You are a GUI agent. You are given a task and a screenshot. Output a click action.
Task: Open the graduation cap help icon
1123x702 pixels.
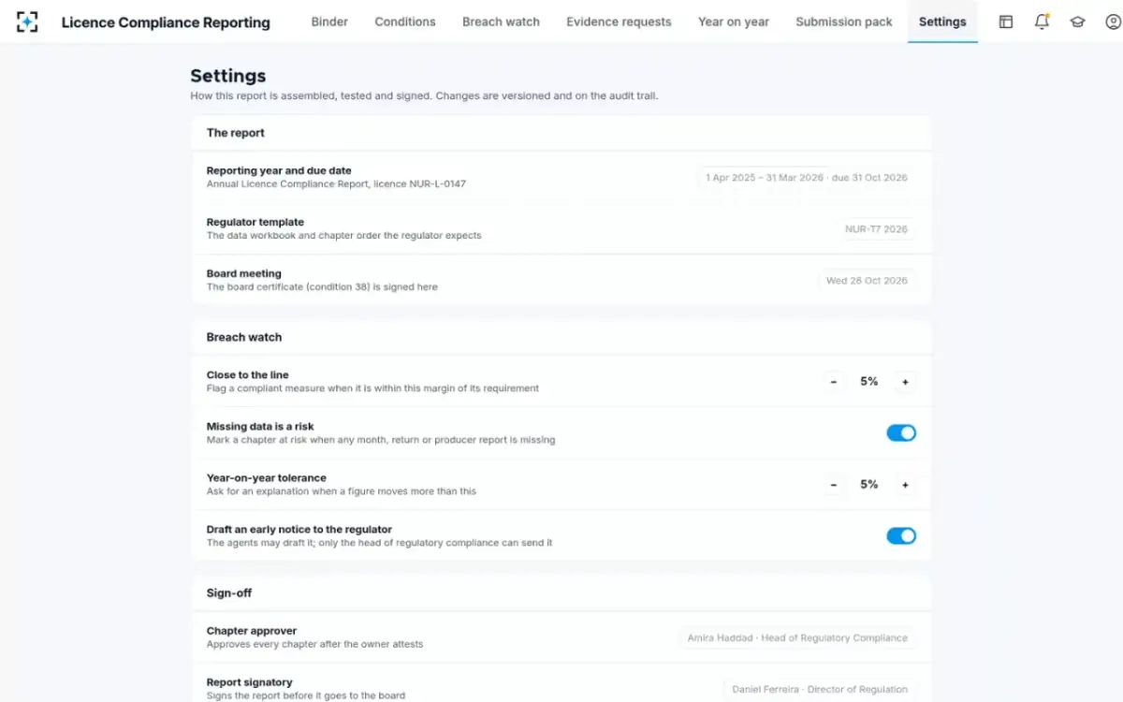(1077, 22)
